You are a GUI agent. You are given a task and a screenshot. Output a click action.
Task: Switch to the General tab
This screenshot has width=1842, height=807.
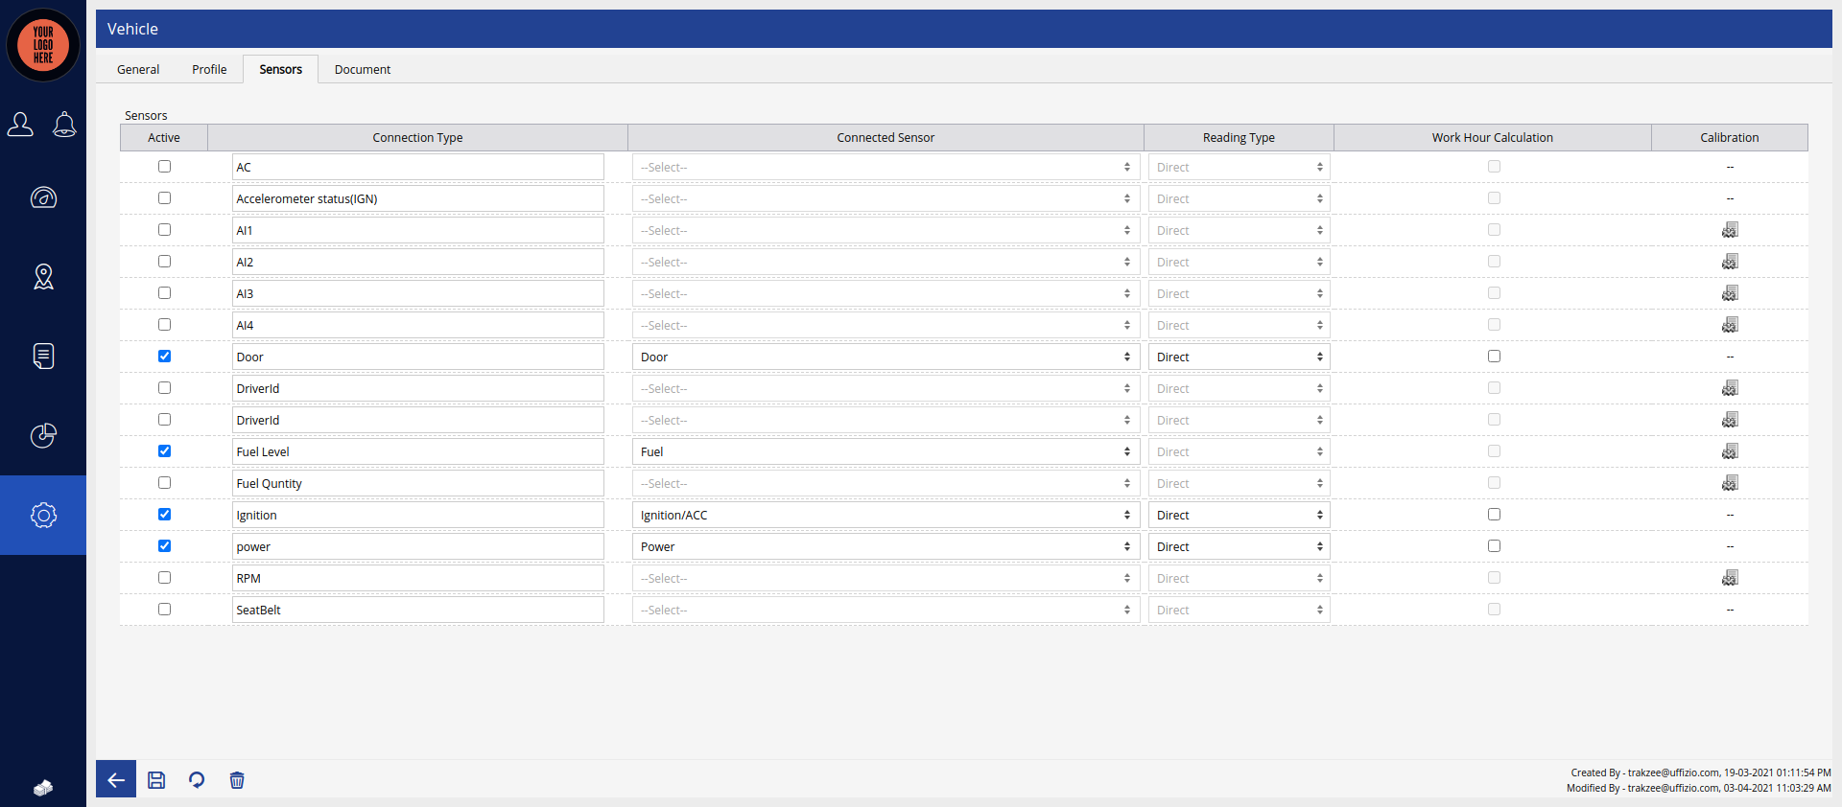[138, 69]
